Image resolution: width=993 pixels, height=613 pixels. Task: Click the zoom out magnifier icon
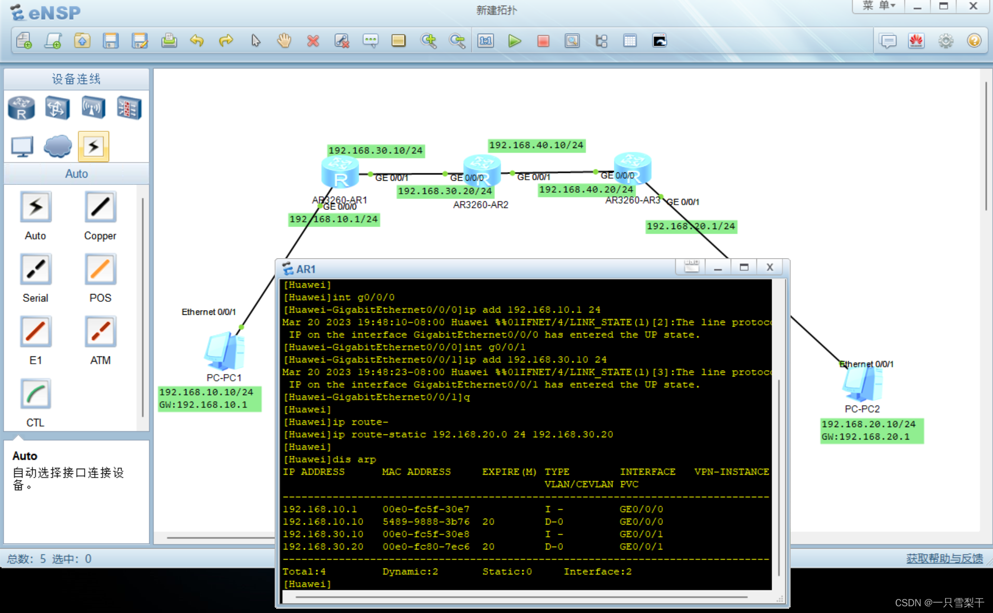[x=457, y=41]
